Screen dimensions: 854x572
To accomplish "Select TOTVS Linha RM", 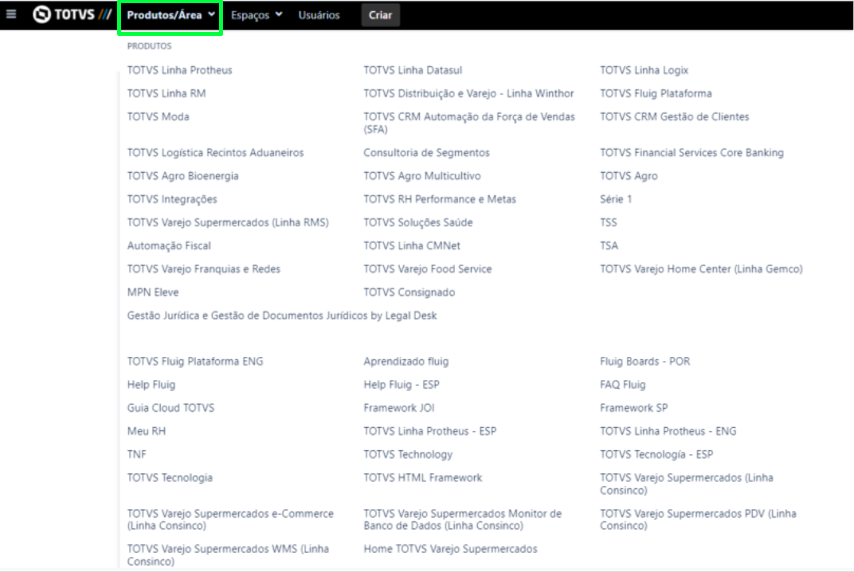I will [166, 94].
